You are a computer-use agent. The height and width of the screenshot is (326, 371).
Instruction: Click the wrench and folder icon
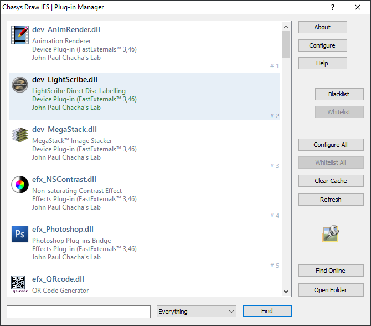point(331,234)
